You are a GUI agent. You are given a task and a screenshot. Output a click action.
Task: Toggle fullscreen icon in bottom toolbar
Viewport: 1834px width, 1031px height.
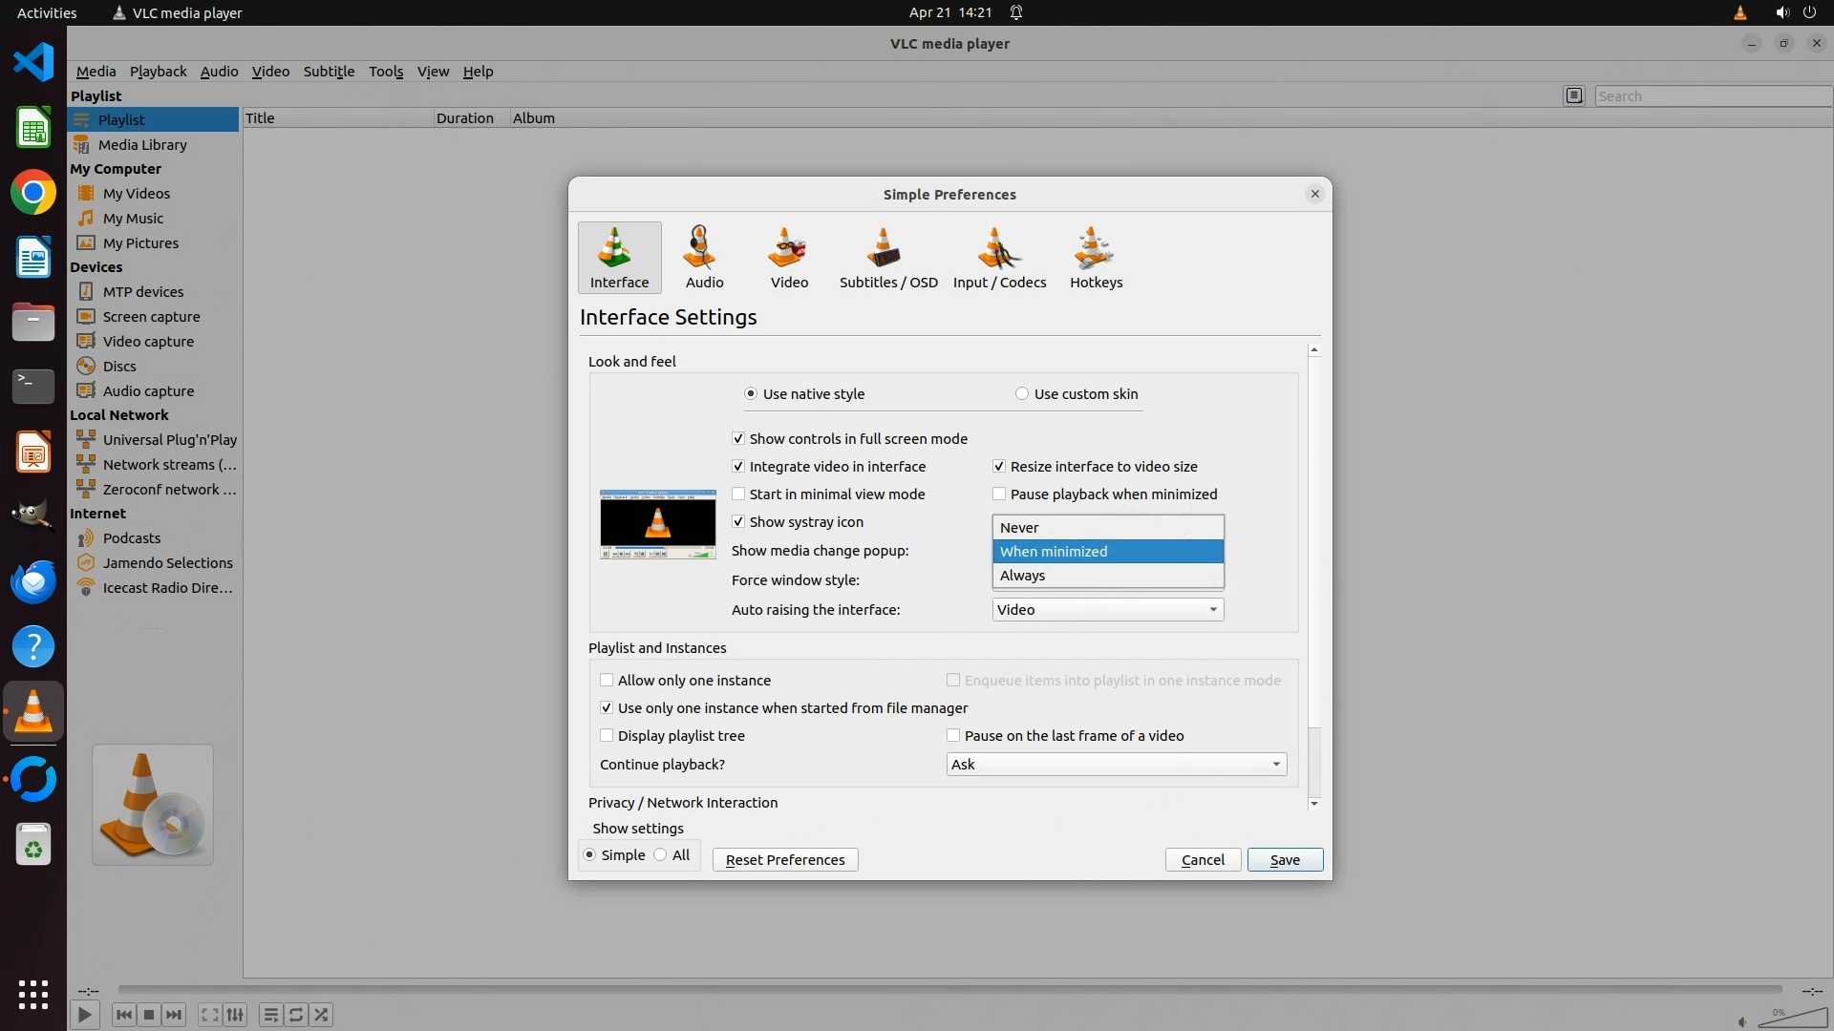tap(209, 1015)
